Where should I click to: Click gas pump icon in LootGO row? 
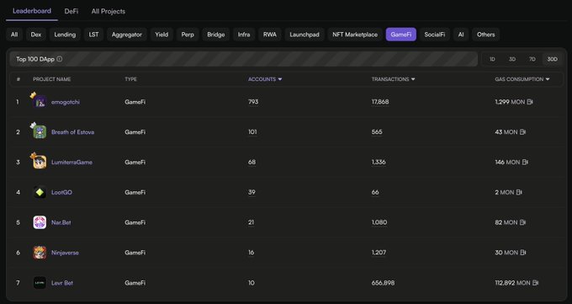[519, 192]
